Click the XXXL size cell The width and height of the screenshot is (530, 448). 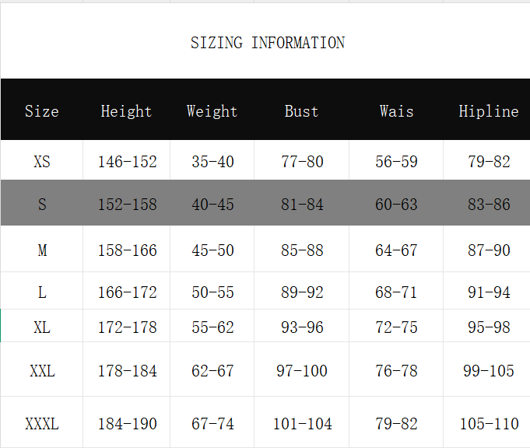pos(42,424)
